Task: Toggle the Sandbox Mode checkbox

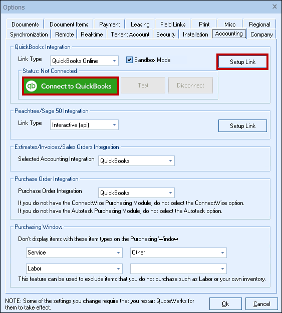Action: 129,60
